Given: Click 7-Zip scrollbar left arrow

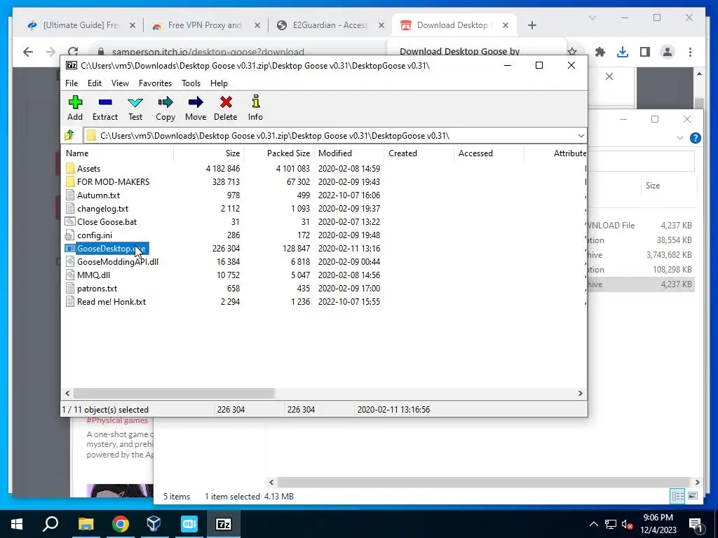Looking at the screenshot, I should 68,394.
